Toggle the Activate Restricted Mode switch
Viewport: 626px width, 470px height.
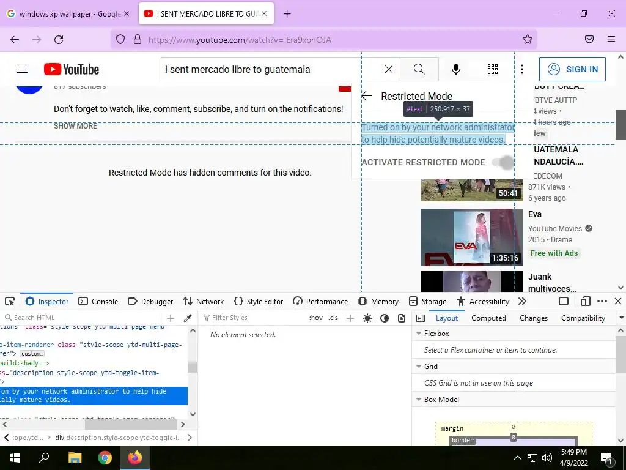click(x=503, y=162)
